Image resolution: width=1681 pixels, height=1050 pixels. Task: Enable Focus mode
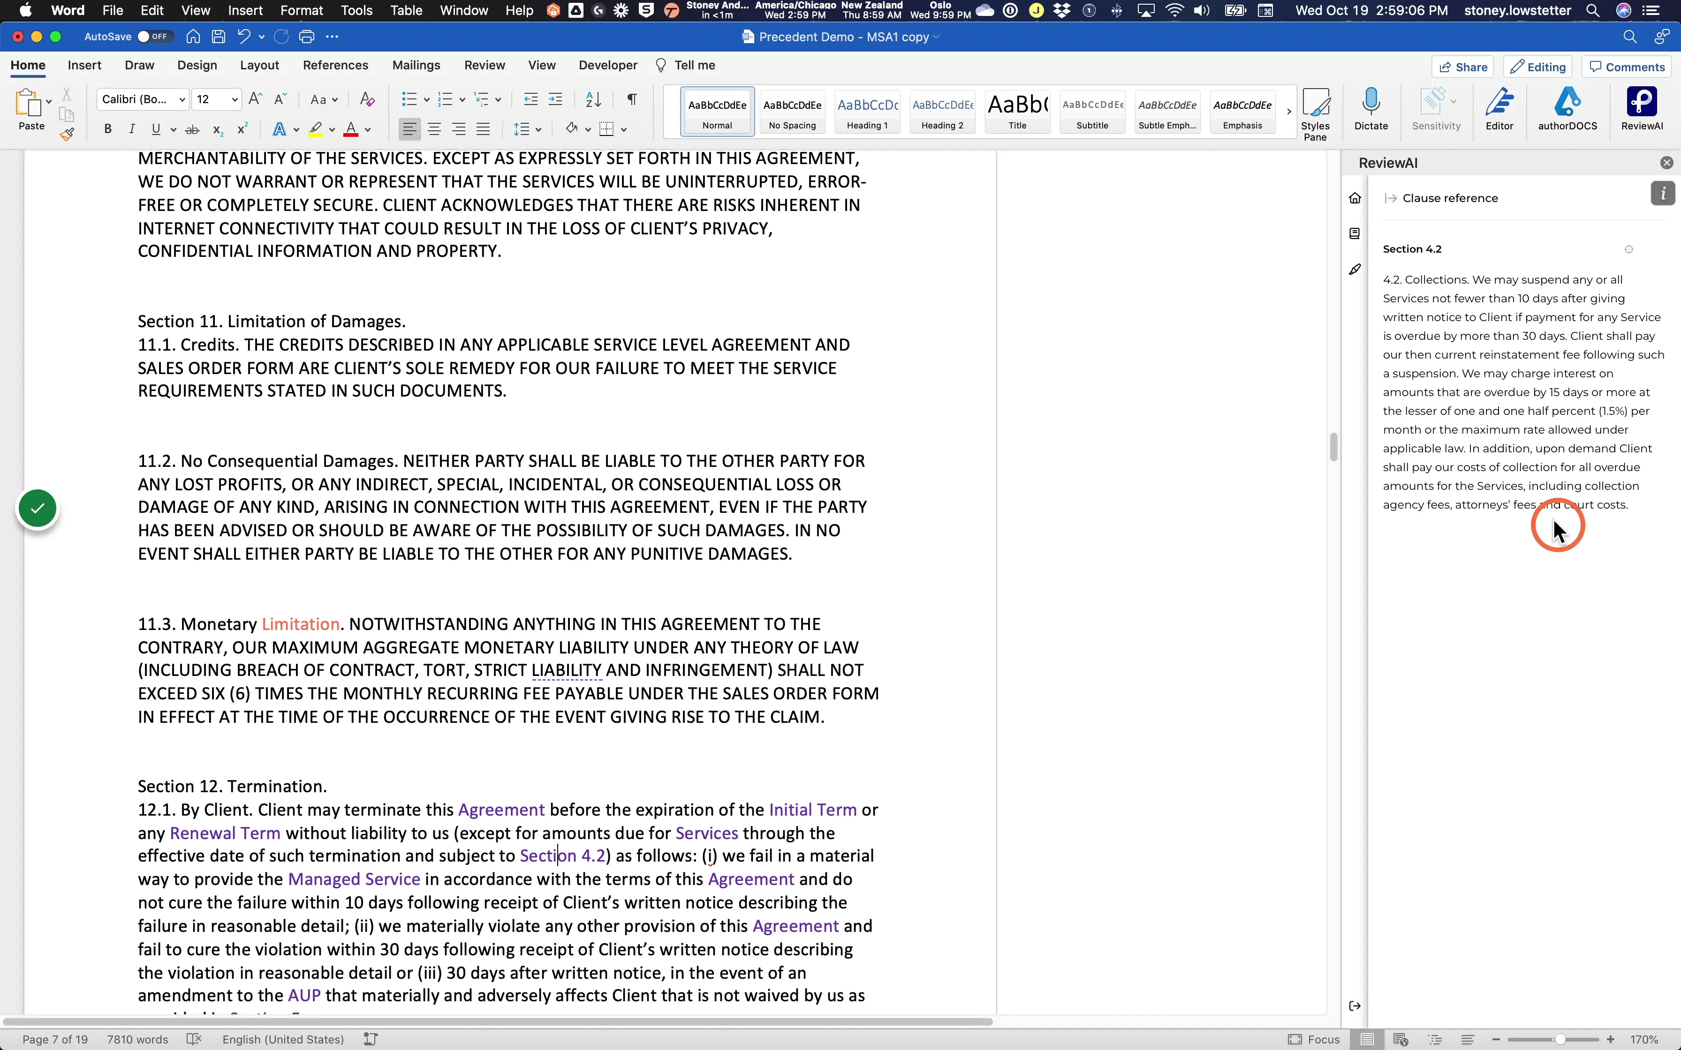(1314, 1040)
